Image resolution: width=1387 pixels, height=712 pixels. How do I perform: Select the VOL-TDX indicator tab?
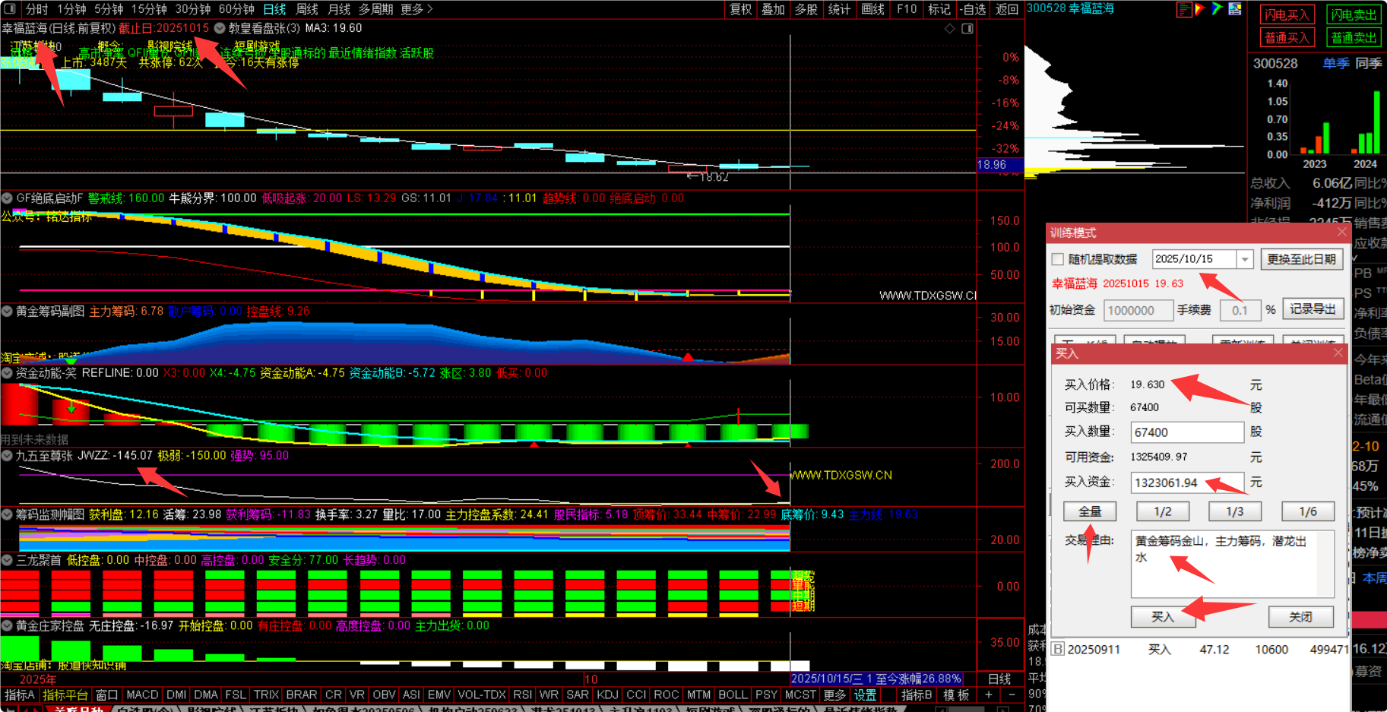tap(482, 695)
